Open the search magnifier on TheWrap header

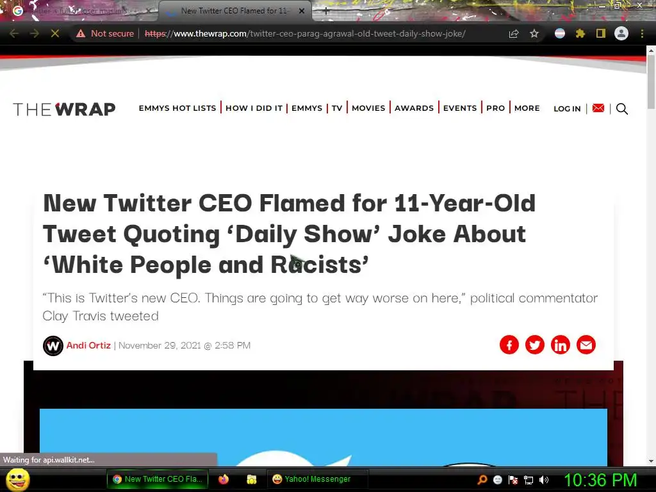621,109
